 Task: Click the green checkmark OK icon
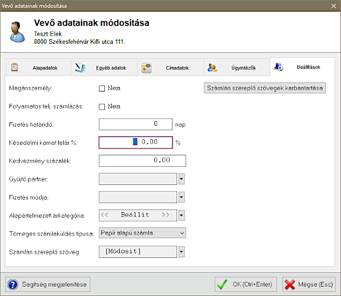(x=222, y=284)
